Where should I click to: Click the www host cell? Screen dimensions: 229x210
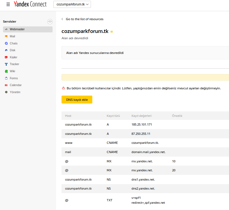coord(69,143)
